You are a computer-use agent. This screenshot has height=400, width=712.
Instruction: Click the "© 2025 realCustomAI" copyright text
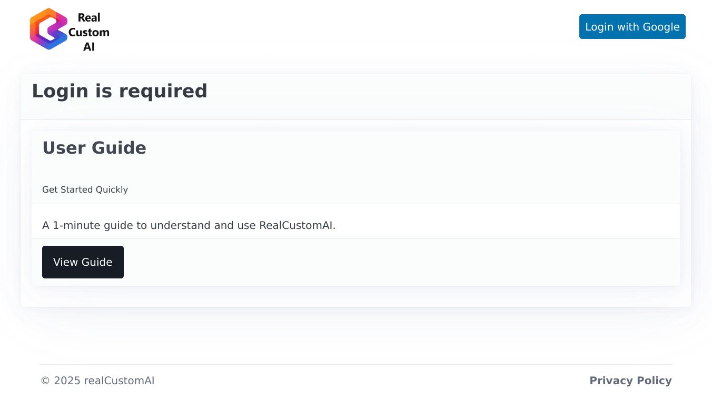97,381
